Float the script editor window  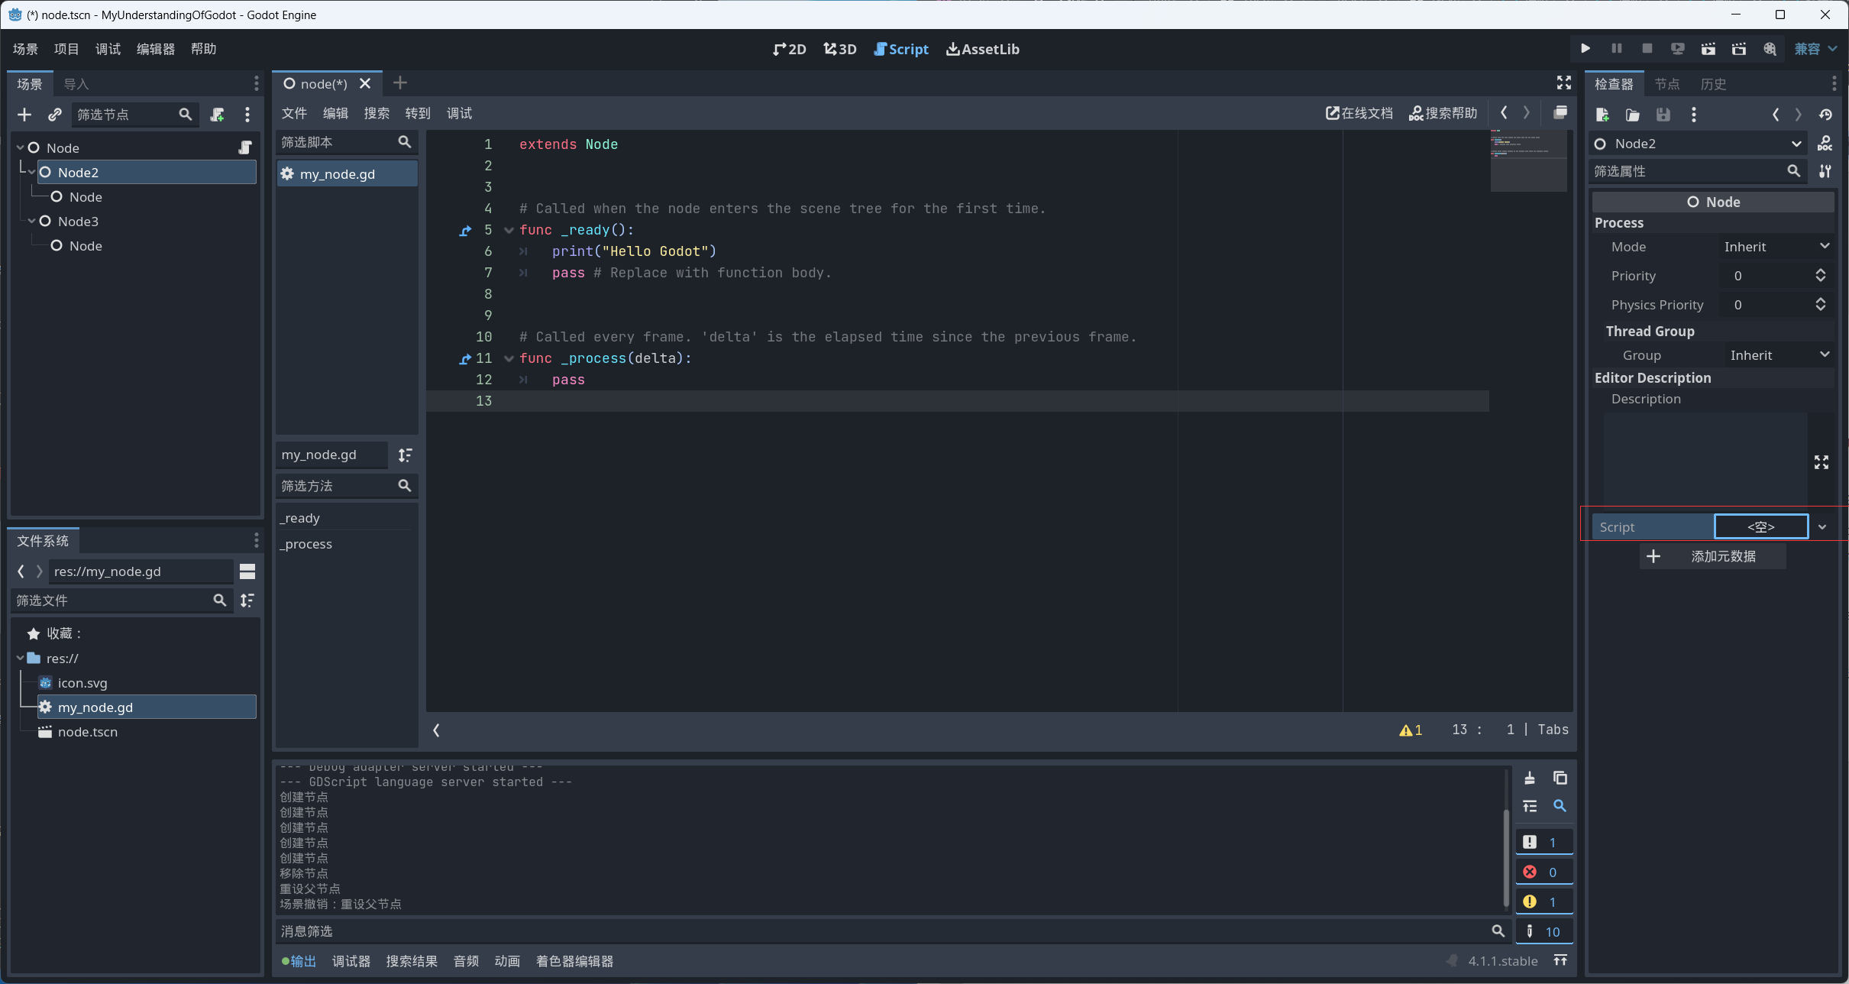[1560, 113]
